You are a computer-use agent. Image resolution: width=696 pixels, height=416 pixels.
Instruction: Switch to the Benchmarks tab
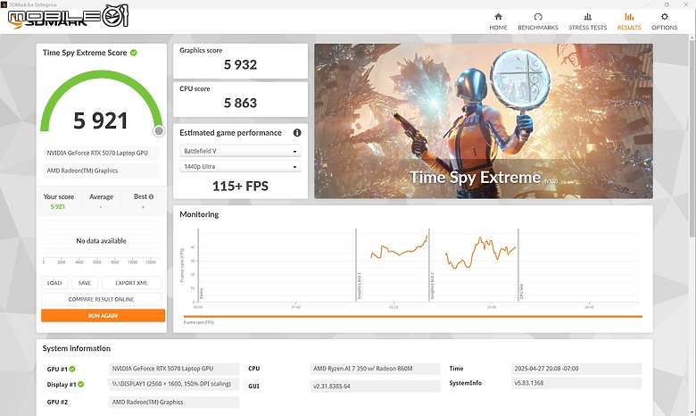coord(538,21)
